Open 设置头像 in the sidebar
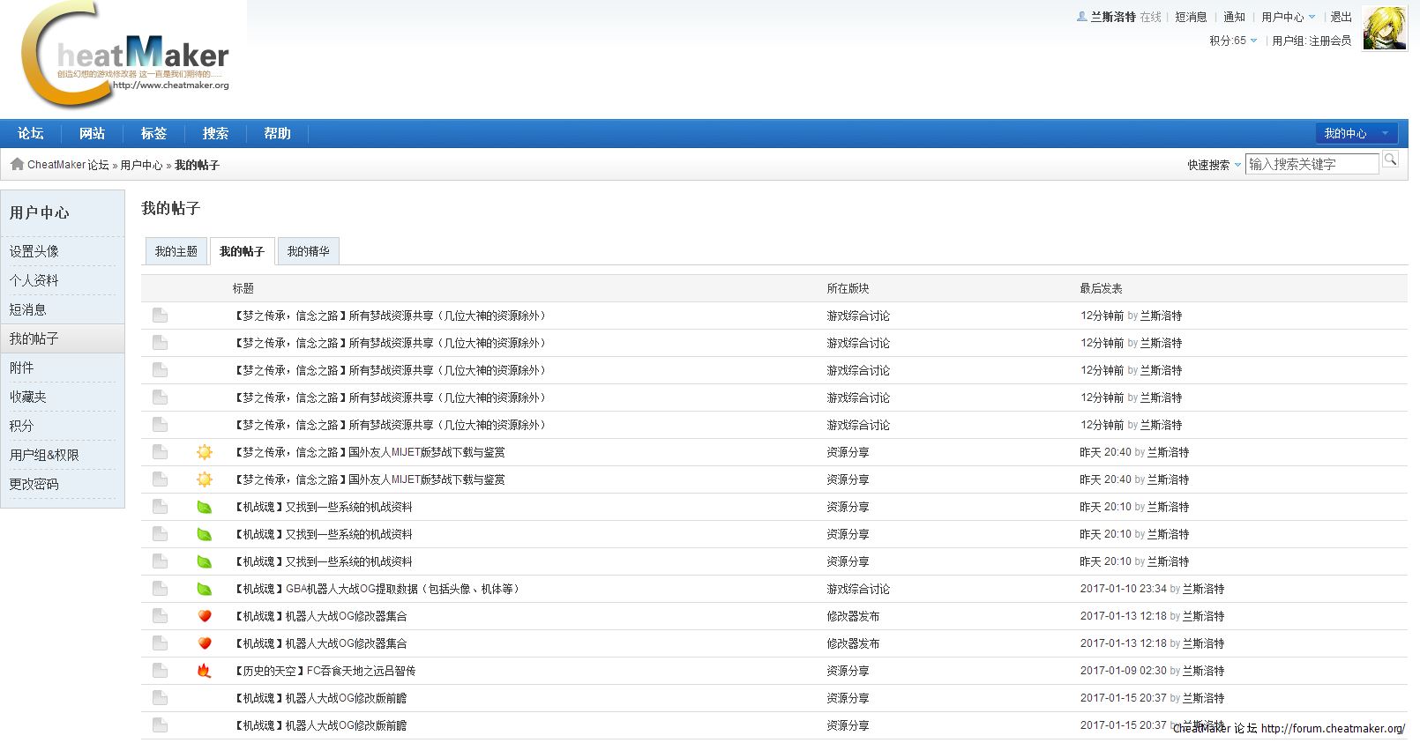The image size is (1420, 743). 34,251
